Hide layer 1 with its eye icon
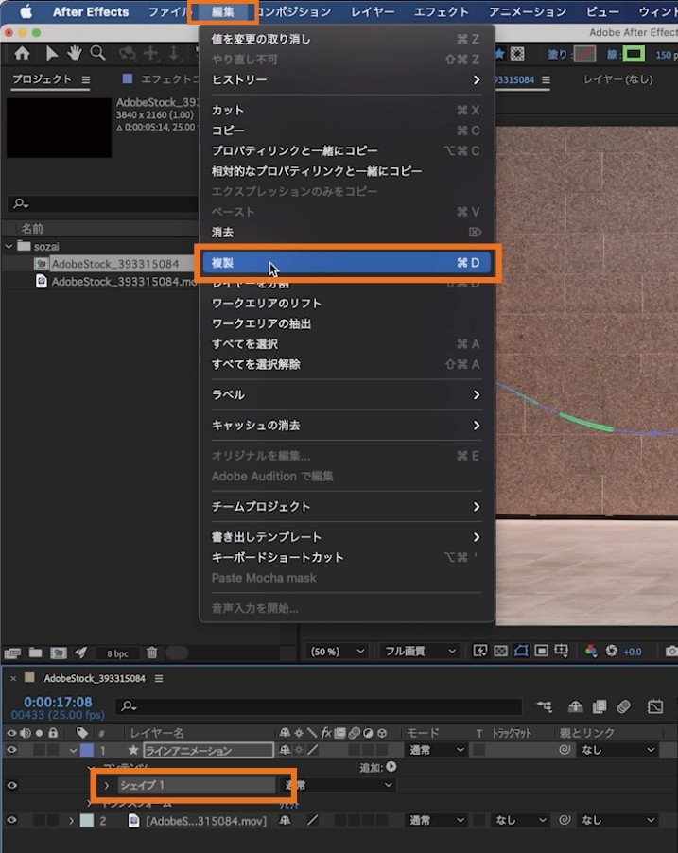Viewport: 678px width, 853px height. pos(11,750)
